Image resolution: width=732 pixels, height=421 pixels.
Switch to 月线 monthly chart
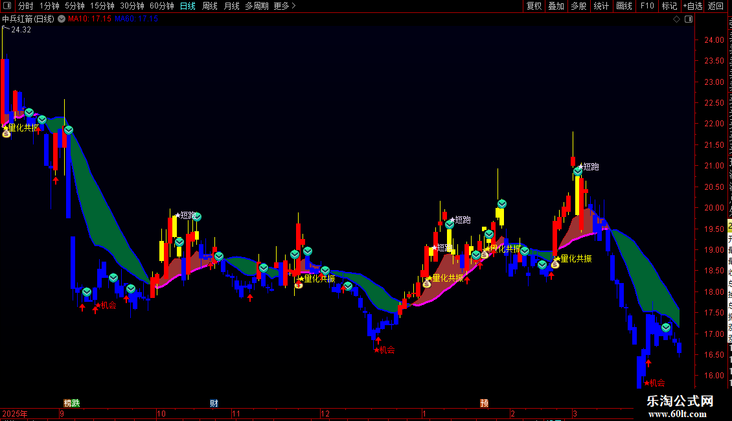(231, 6)
